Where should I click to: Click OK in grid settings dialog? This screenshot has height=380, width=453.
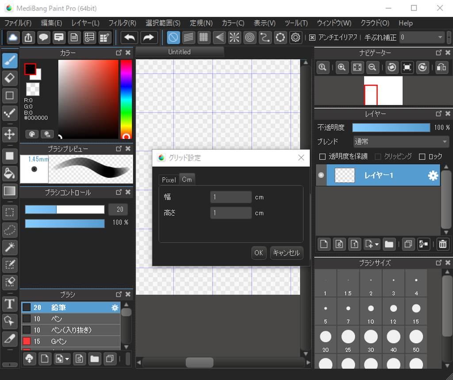(258, 253)
